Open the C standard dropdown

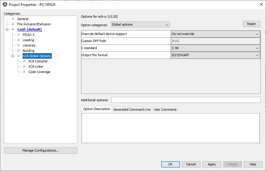click(215, 48)
